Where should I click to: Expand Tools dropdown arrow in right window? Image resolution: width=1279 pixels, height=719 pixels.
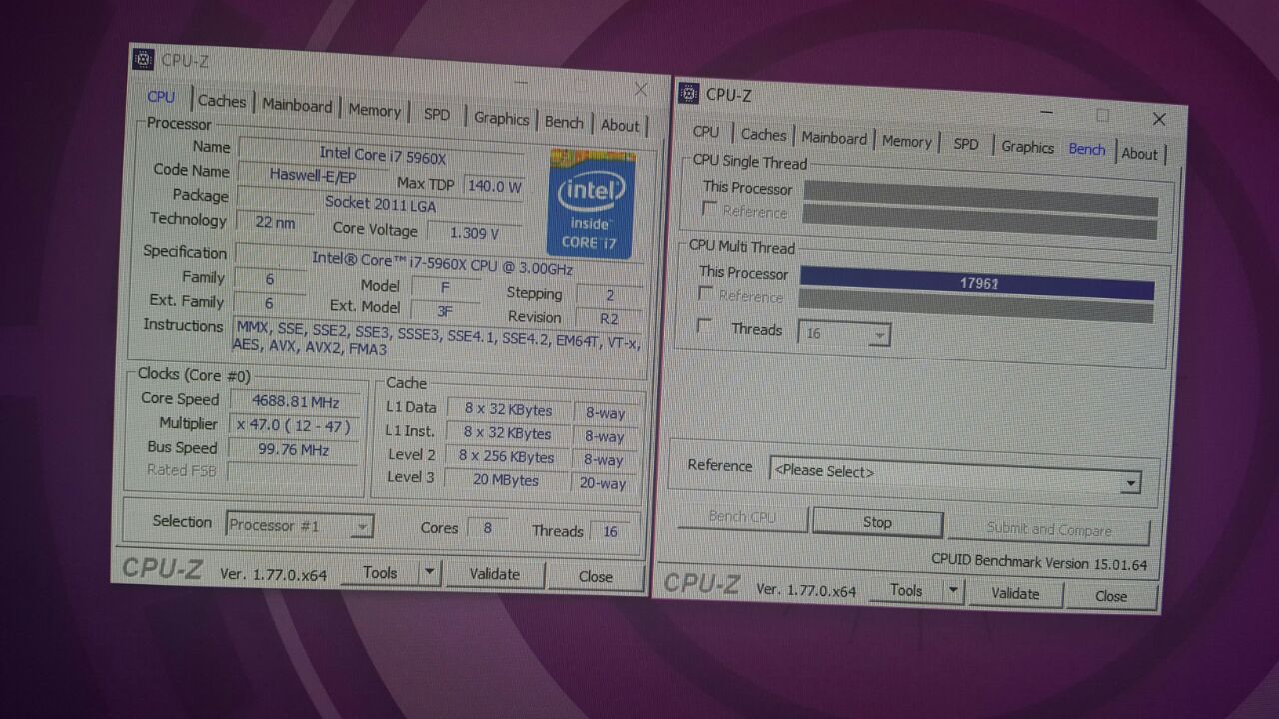pos(953,591)
